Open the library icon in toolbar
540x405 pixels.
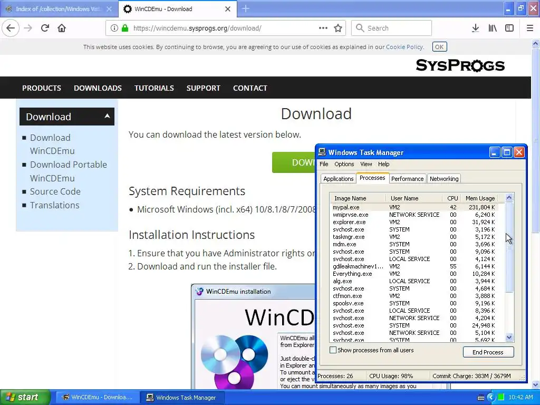[x=493, y=28]
